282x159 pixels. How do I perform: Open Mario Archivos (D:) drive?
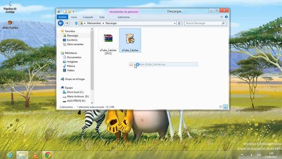(x=78, y=96)
